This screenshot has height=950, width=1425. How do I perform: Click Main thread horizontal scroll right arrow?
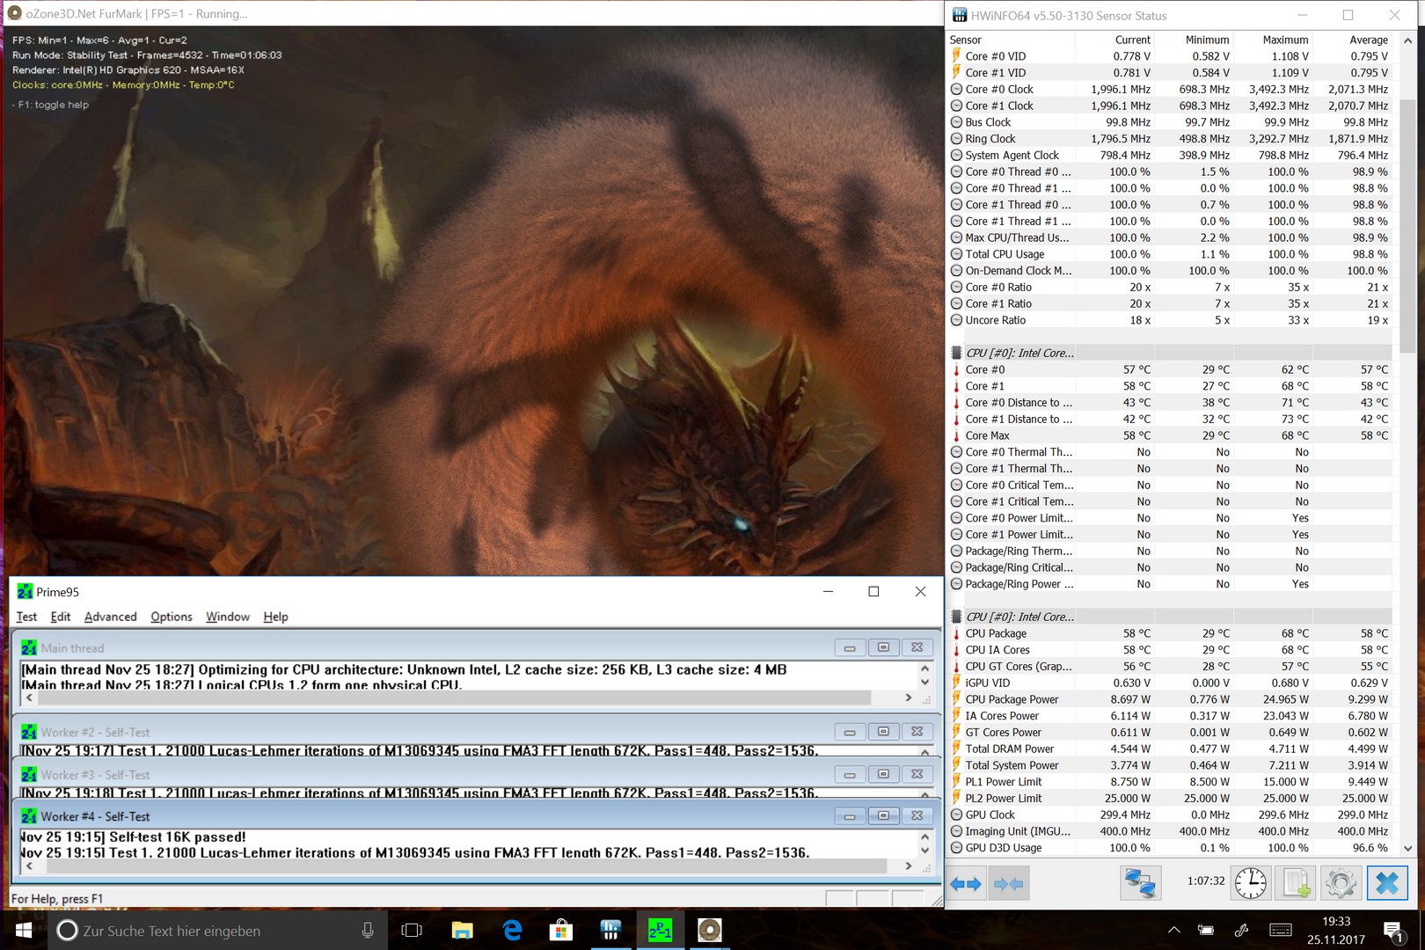[x=909, y=698]
